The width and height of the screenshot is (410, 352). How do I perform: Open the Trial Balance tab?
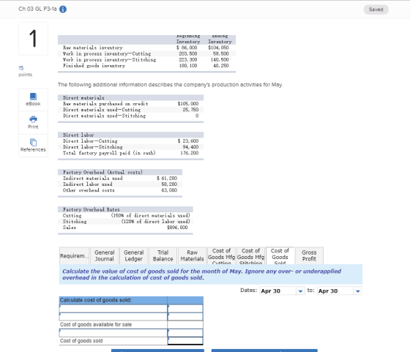coord(163,255)
